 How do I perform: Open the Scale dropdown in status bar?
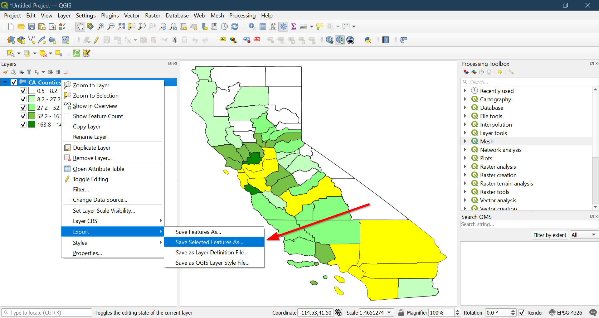(389, 313)
